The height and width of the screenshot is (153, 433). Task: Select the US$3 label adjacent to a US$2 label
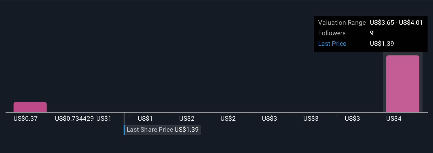[270, 119]
